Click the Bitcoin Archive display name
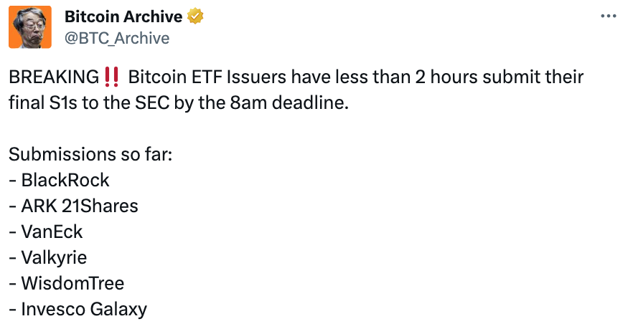The width and height of the screenshot is (633, 334). coord(123,17)
